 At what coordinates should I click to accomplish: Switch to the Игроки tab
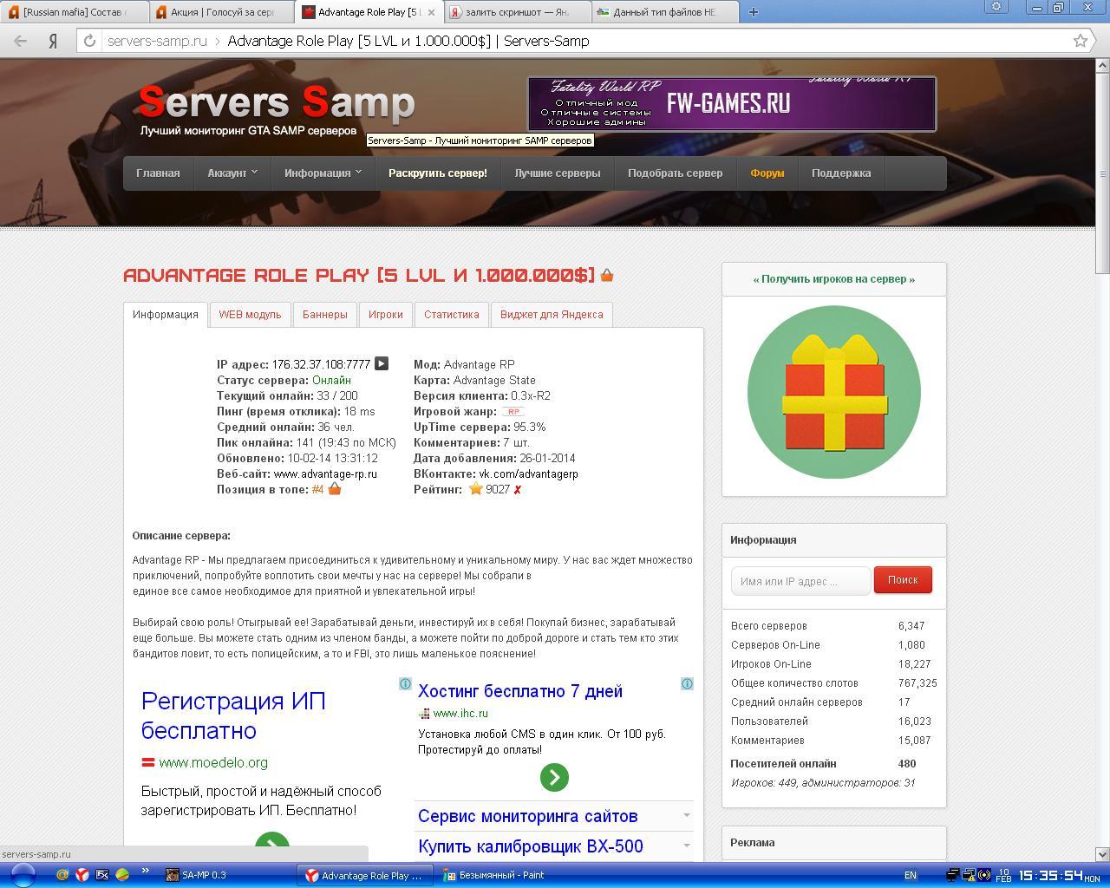pyautogui.click(x=386, y=314)
